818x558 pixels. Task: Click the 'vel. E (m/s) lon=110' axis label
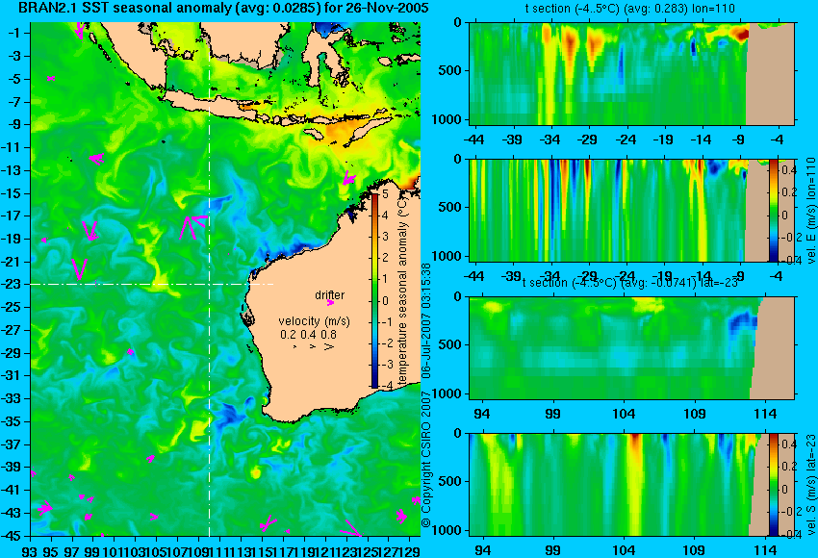(810, 210)
